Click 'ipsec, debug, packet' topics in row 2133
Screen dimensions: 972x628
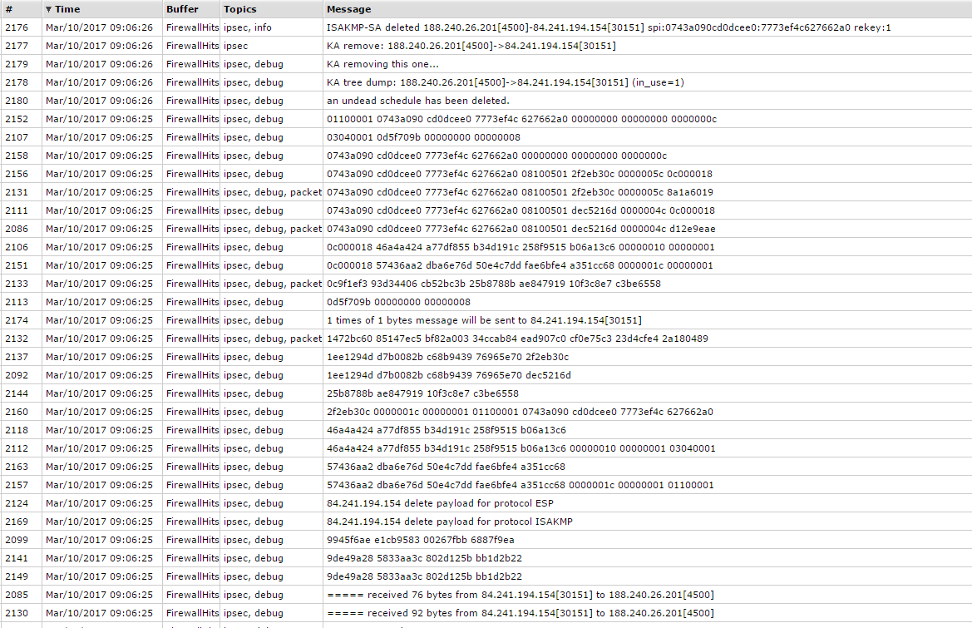point(273,284)
